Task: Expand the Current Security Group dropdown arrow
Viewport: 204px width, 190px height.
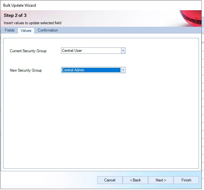Action: click(123, 51)
